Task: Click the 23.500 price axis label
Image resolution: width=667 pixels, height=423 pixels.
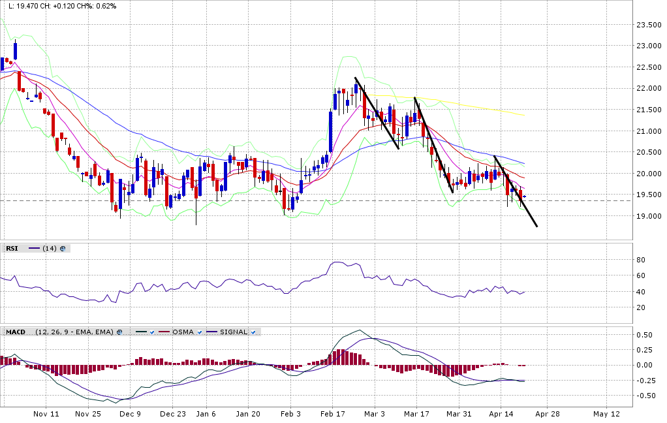Action: tap(649, 25)
